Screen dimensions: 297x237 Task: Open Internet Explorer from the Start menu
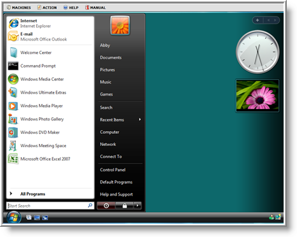tap(50, 24)
